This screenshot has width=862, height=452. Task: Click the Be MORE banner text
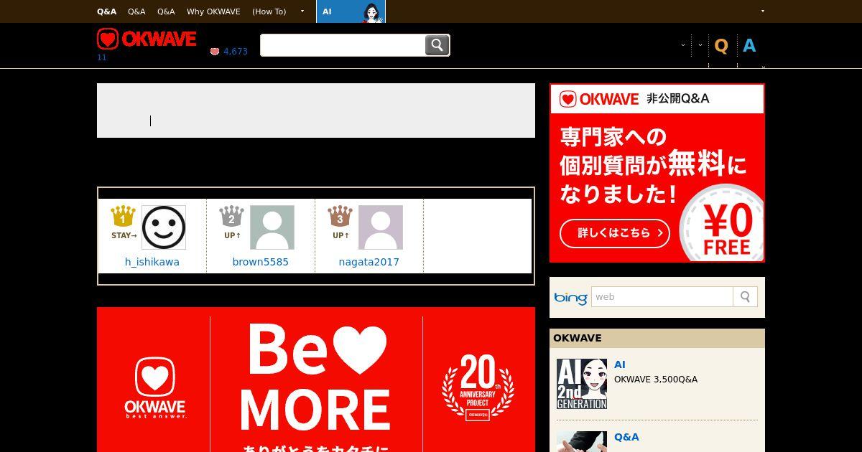(316, 377)
